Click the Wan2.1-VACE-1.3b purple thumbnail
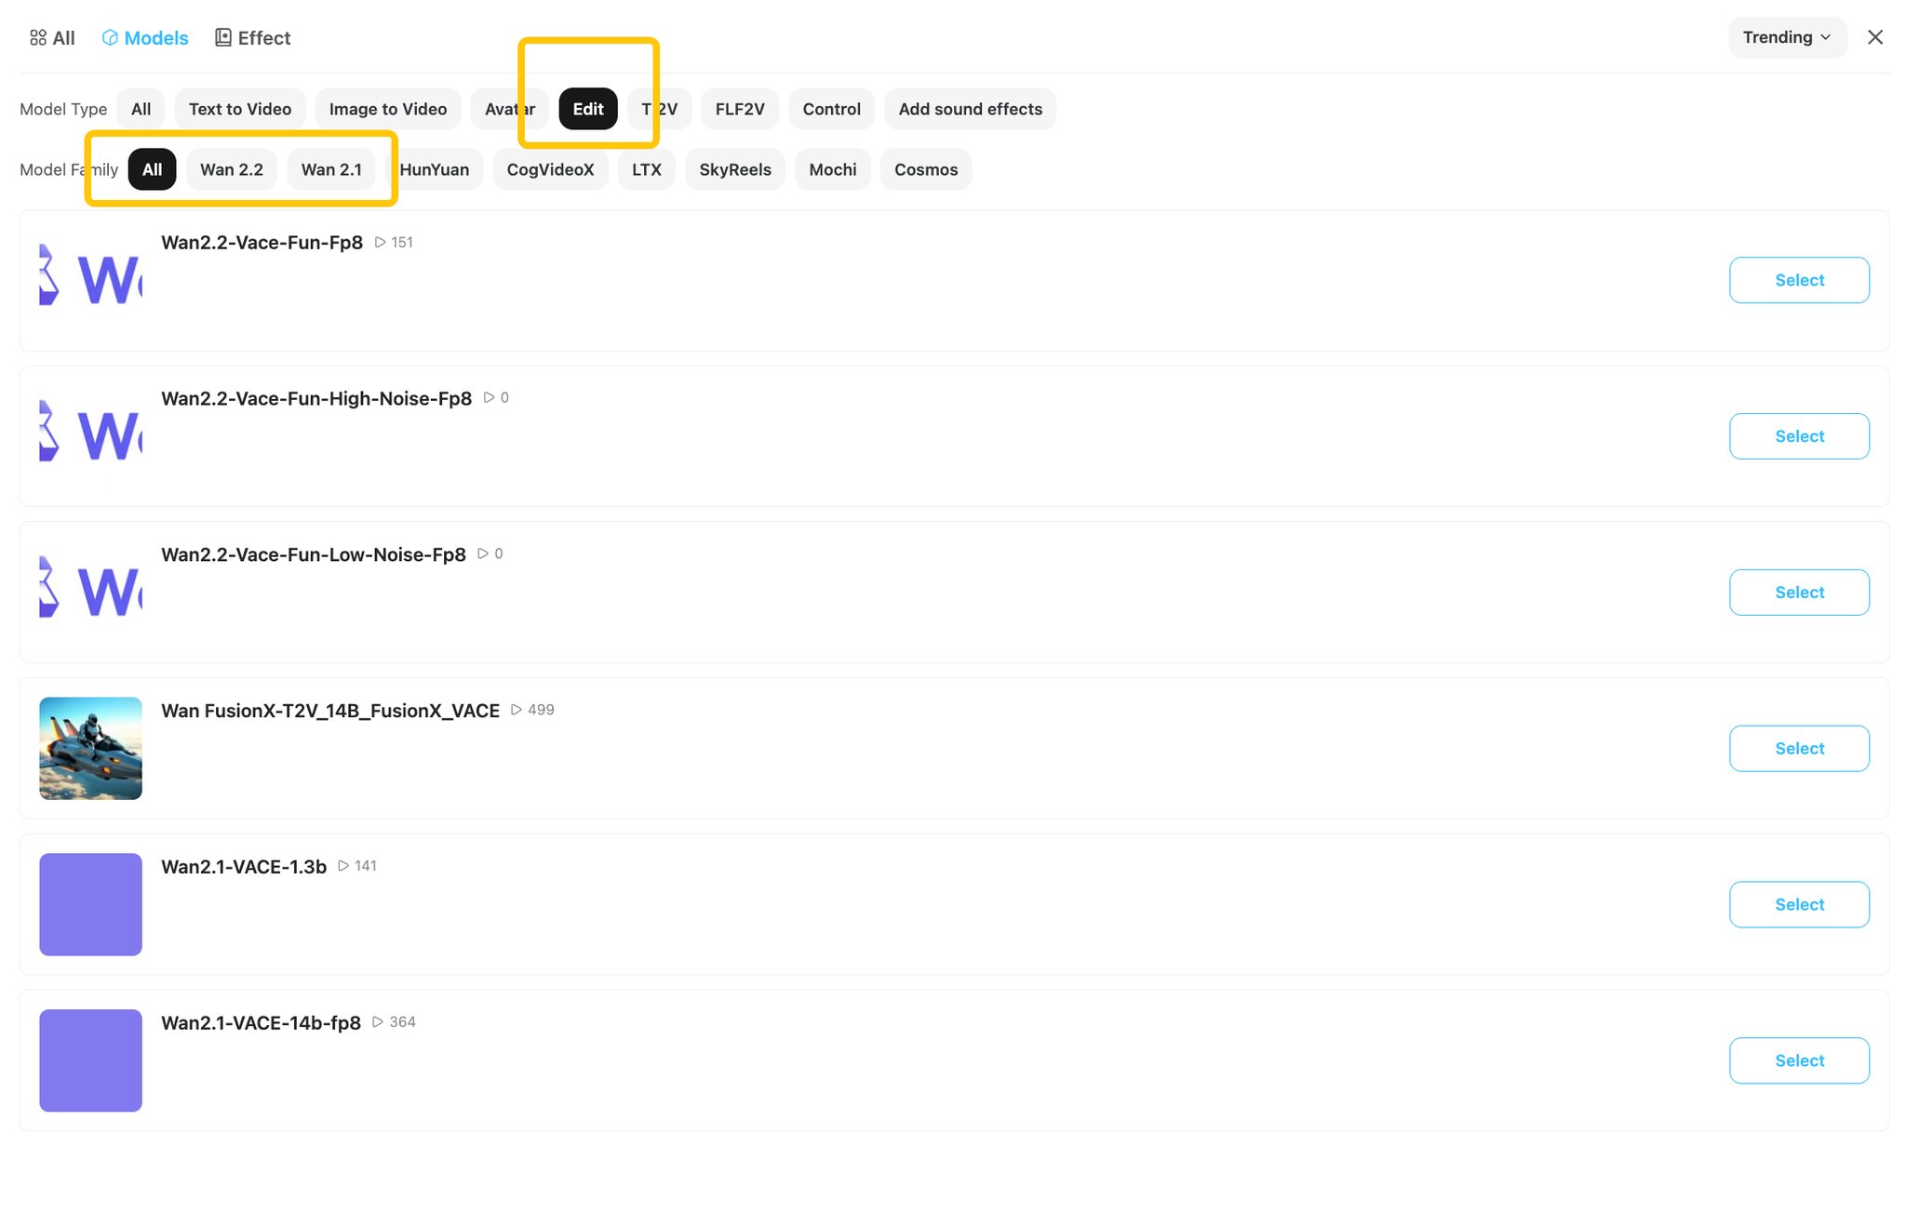This screenshot has height=1226, width=1906. tap(90, 904)
